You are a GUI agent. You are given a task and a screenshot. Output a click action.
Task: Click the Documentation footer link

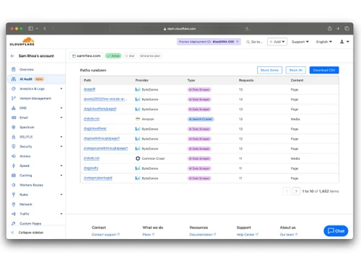click(203, 235)
